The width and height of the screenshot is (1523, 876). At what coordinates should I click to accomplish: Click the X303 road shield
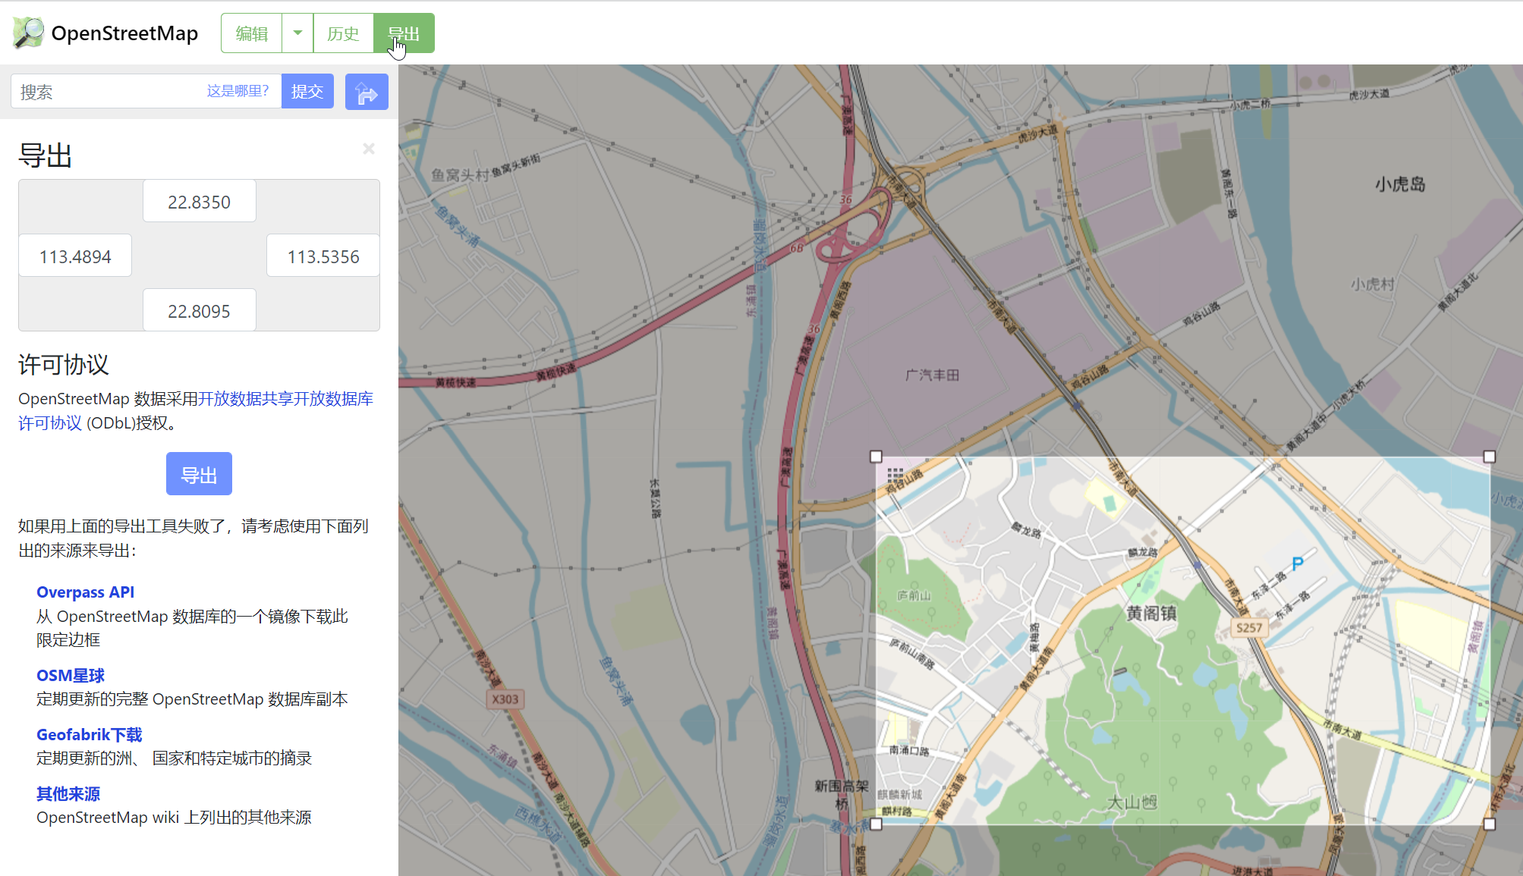click(x=505, y=699)
